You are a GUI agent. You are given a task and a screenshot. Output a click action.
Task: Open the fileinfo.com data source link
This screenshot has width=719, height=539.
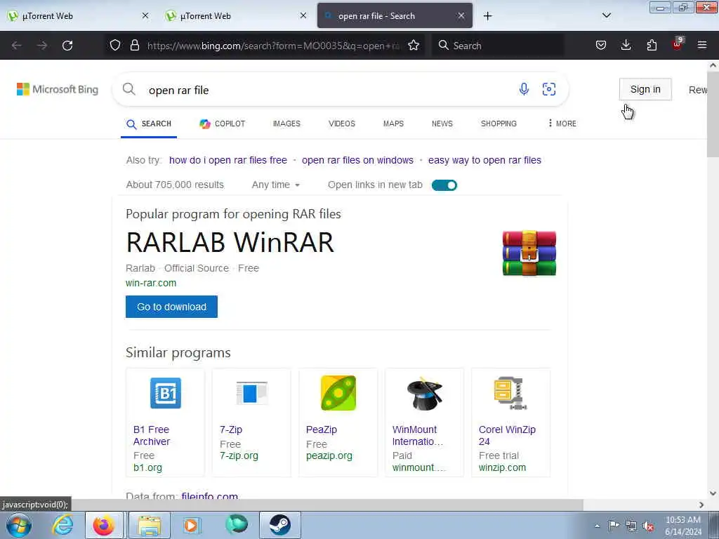(209, 496)
